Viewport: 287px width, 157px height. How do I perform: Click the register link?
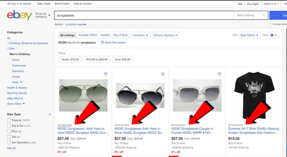(x=27, y=4)
